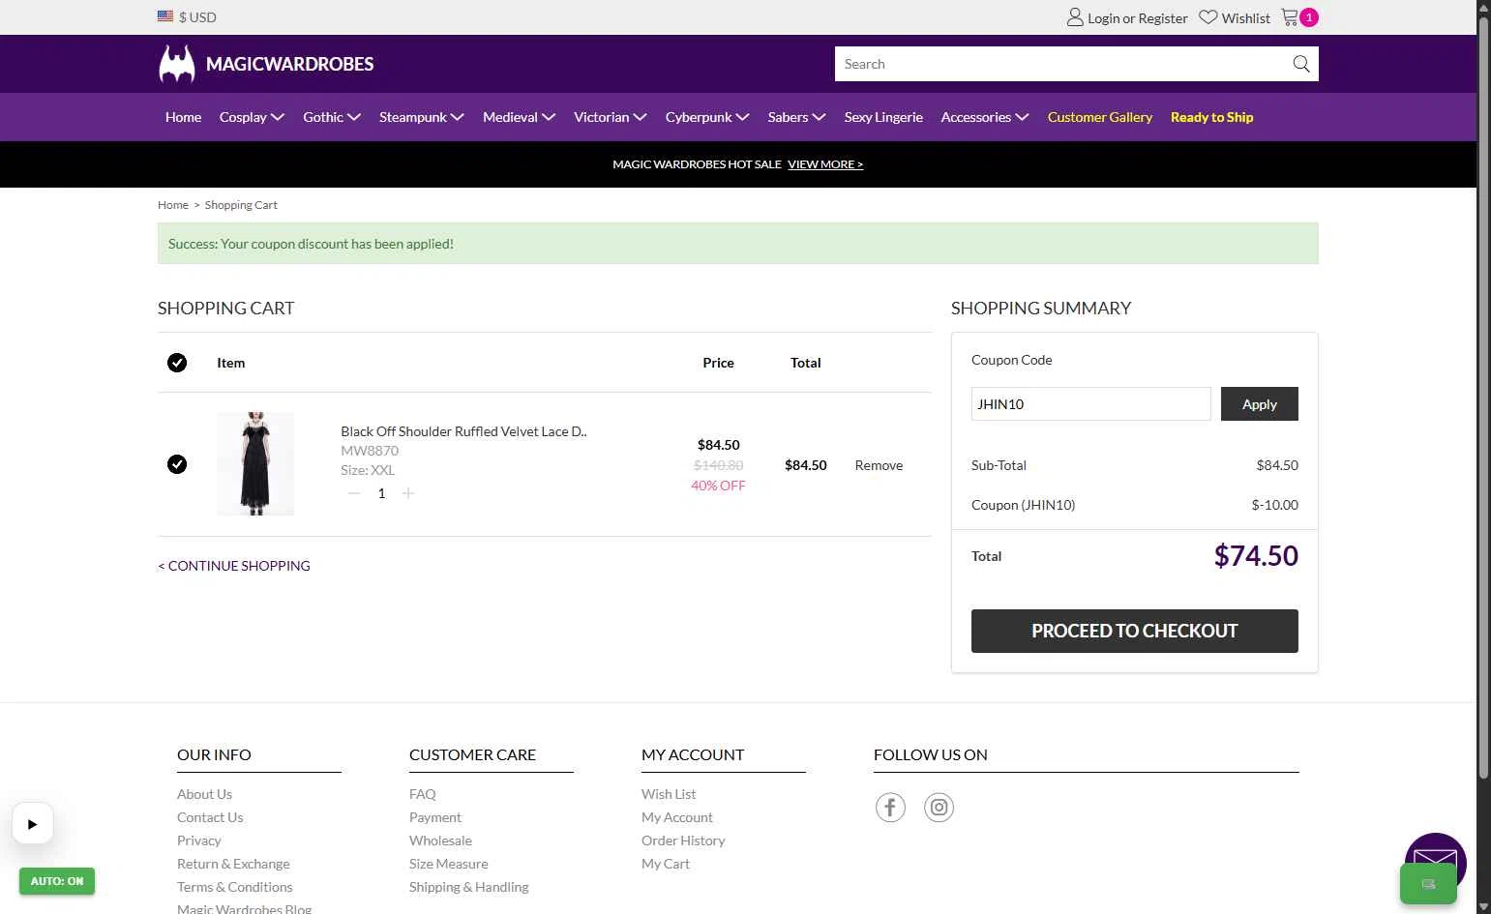Screen dimensions: 1491x914
Task: Go to Home in navigation bar
Action: click(x=183, y=117)
